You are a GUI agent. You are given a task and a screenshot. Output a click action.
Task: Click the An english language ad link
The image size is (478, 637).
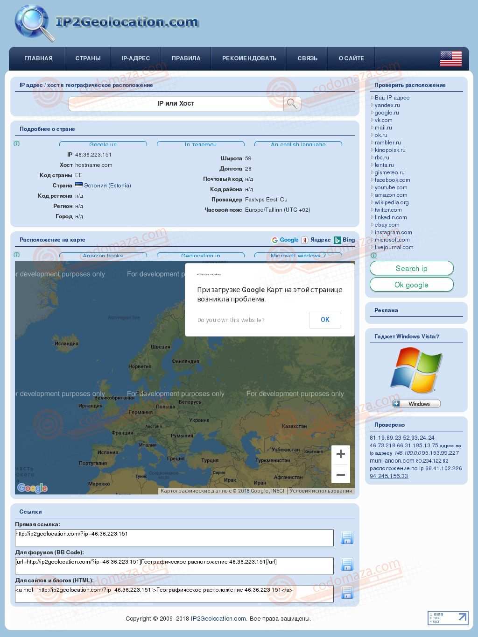298,144
